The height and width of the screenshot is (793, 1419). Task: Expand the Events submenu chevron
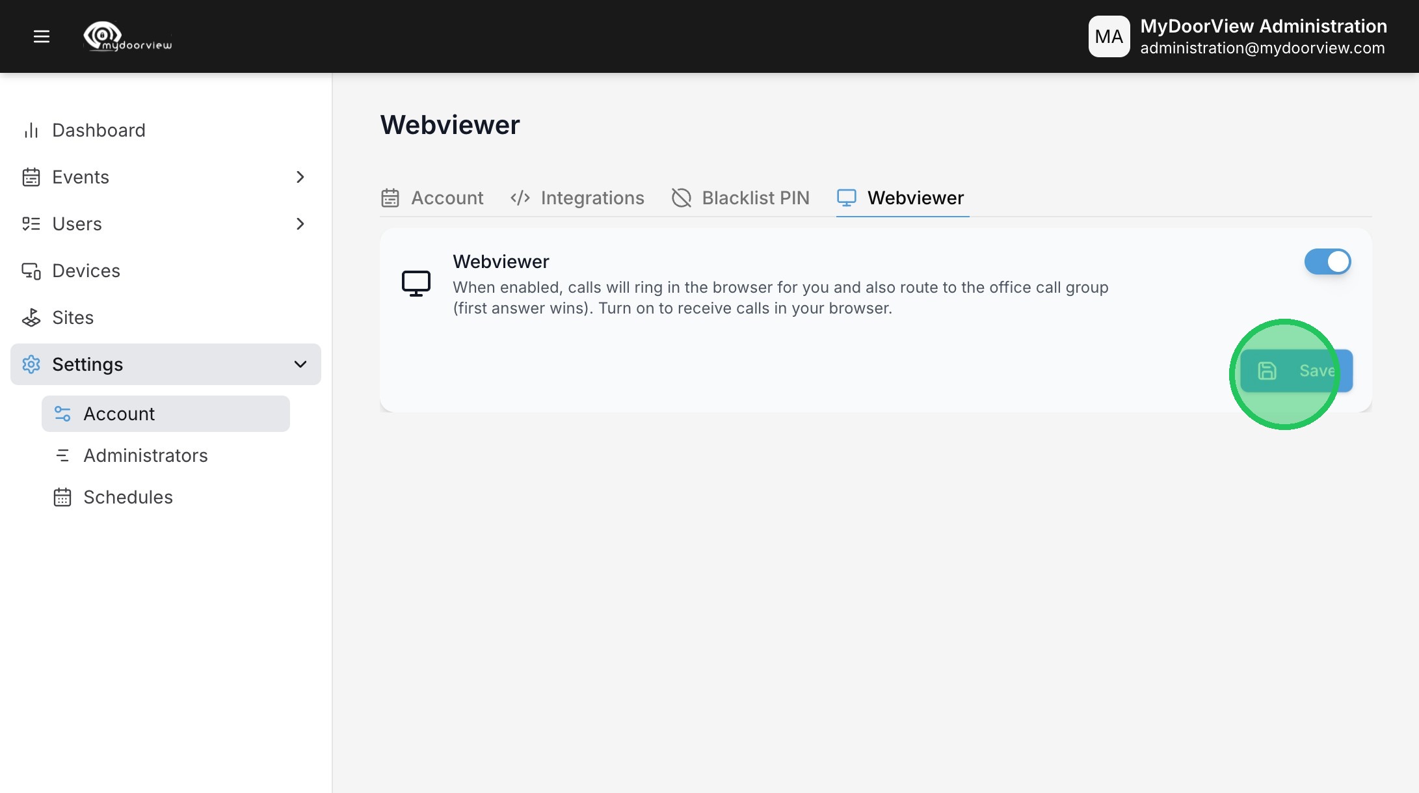[300, 177]
